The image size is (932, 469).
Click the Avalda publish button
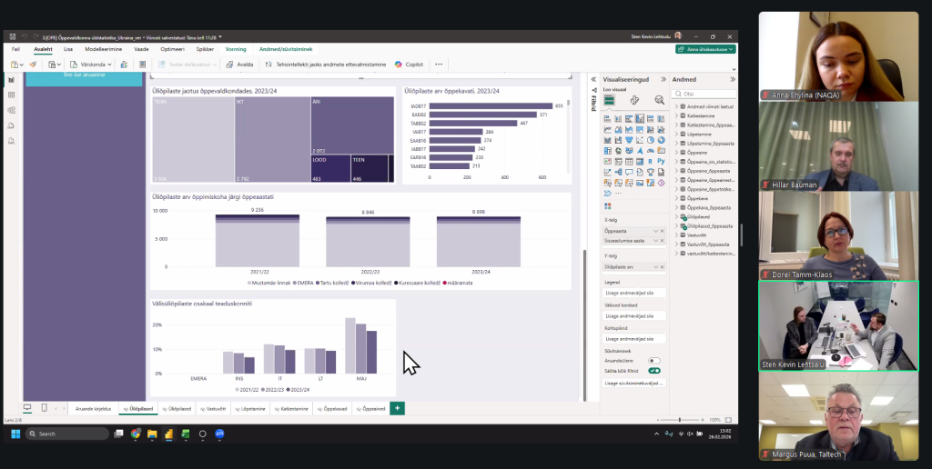click(240, 65)
